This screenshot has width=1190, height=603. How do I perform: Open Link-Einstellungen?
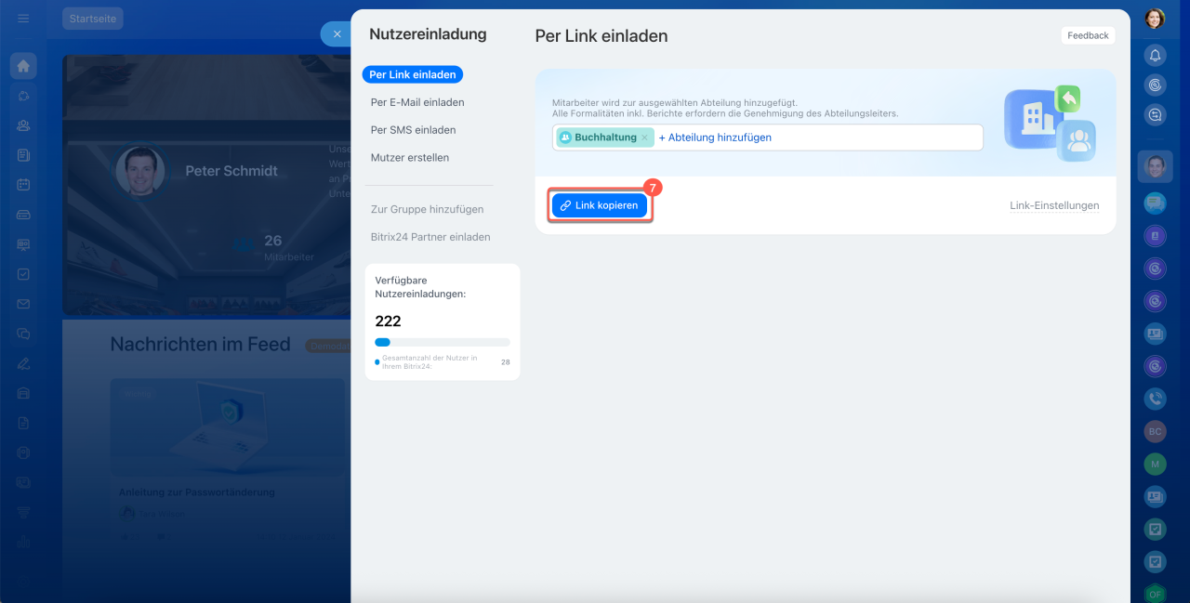pos(1054,205)
